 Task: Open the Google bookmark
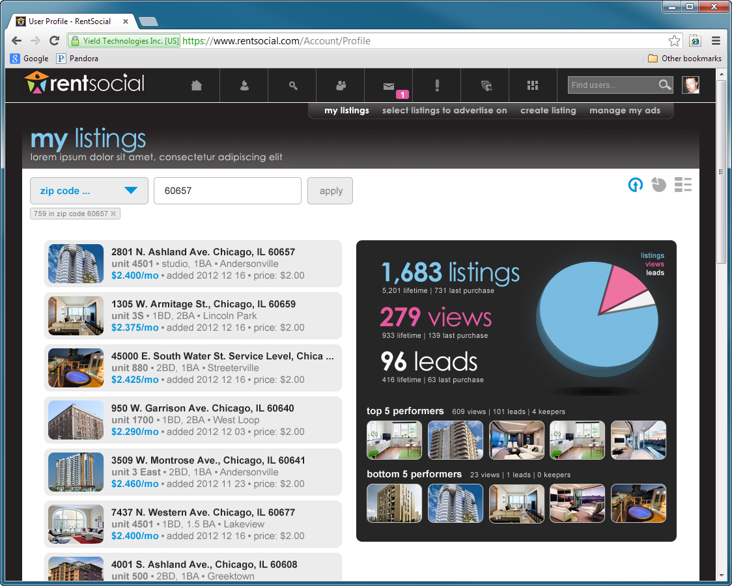tap(29, 59)
